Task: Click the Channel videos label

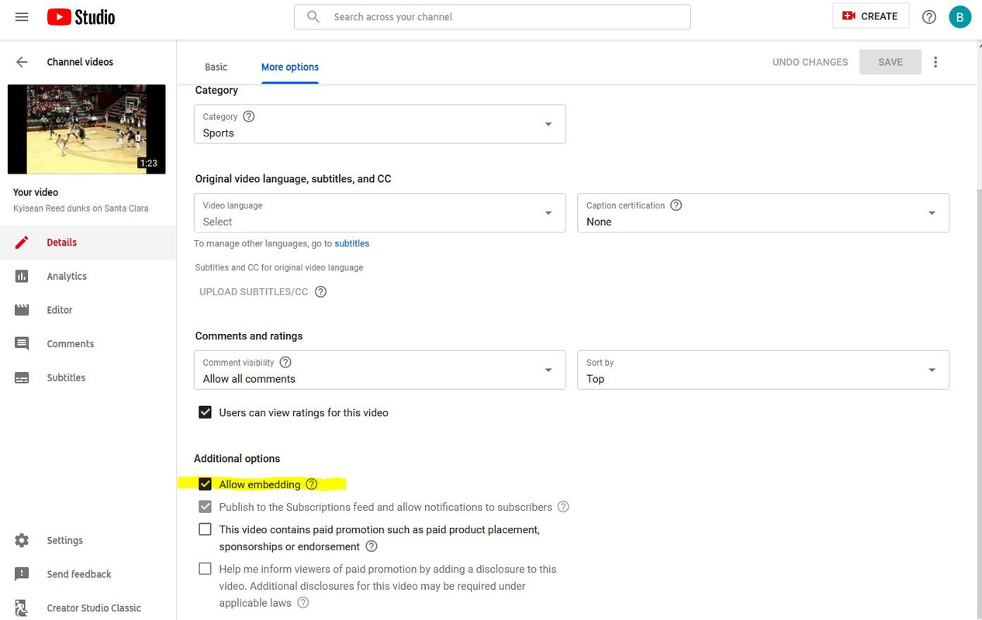Action: tap(80, 62)
